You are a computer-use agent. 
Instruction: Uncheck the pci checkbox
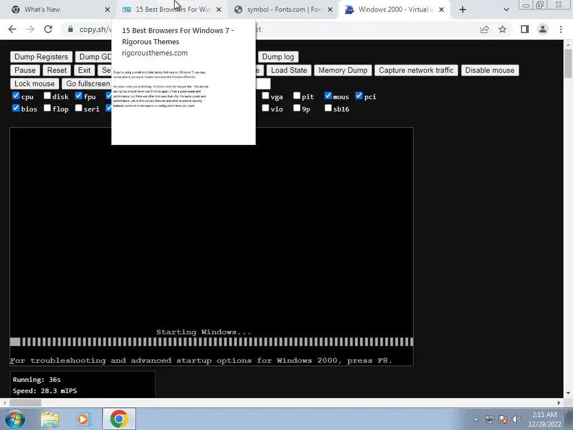pyautogui.click(x=359, y=96)
